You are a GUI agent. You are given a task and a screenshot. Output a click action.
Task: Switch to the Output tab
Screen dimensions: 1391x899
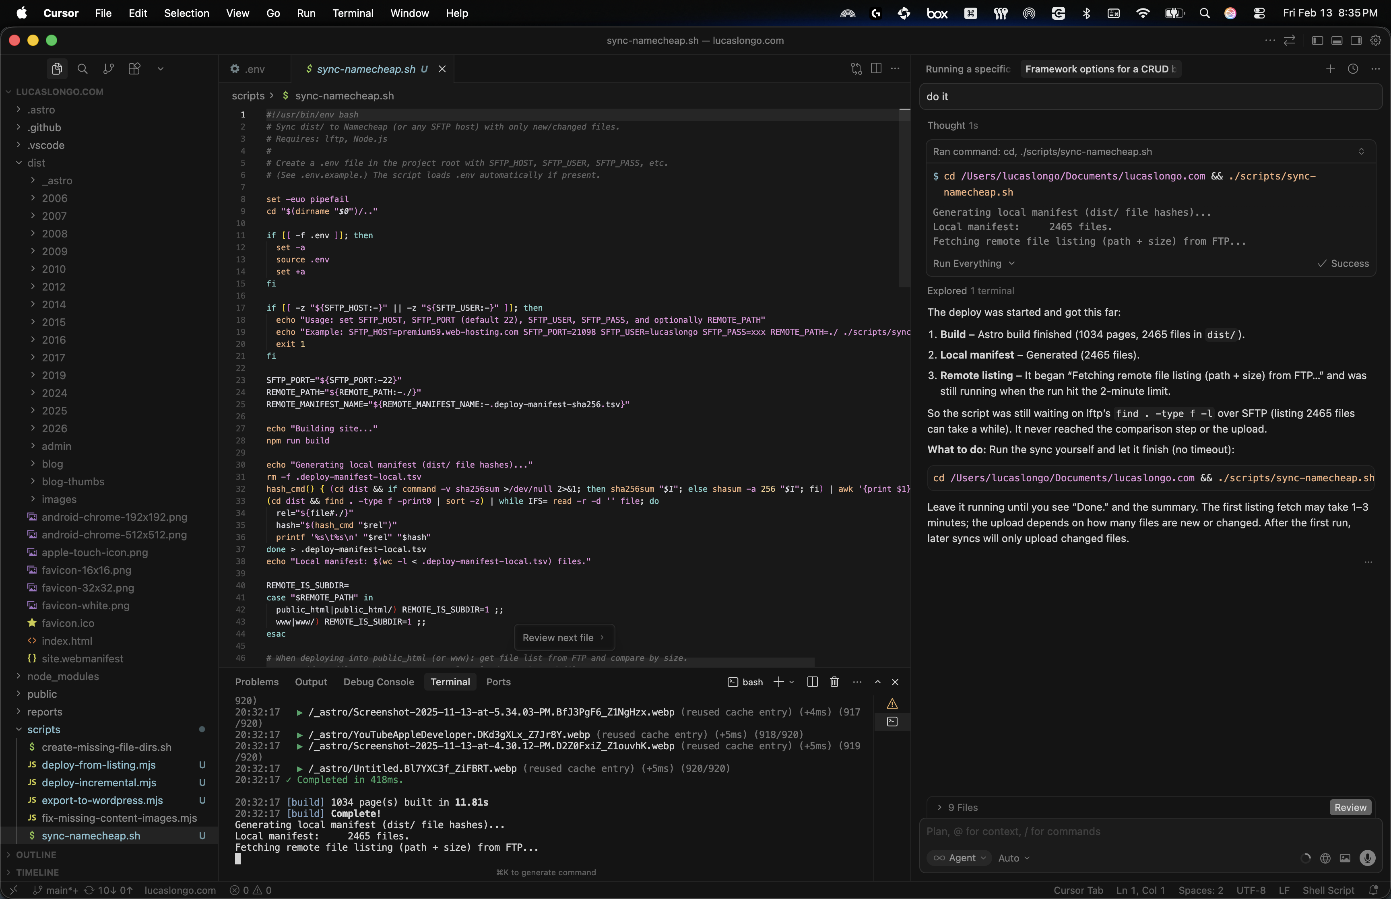tap(311, 682)
